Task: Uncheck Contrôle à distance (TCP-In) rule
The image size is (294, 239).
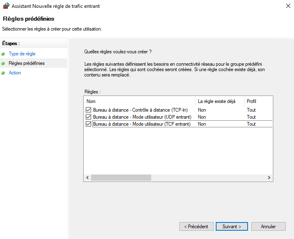Action: pos(88,110)
